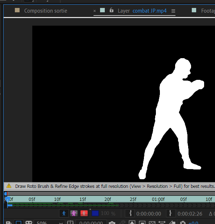Screen dimensions: 215x224
Task: Click the Roto Brush span start handle
Action: (9, 205)
